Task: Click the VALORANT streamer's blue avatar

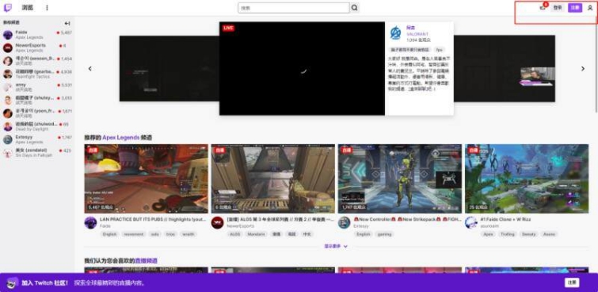Action: pyautogui.click(x=395, y=33)
